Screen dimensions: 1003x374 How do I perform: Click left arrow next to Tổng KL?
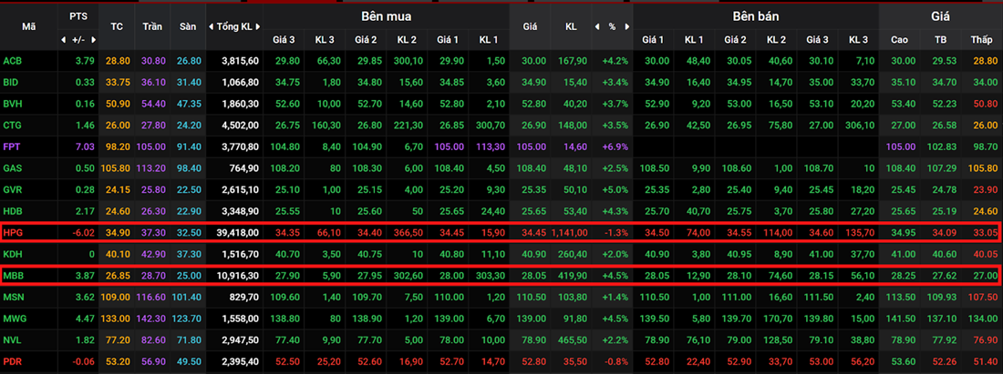pos(212,26)
